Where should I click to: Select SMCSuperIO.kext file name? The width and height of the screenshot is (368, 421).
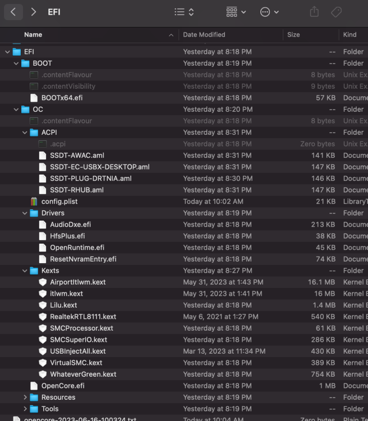coord(79,340)
